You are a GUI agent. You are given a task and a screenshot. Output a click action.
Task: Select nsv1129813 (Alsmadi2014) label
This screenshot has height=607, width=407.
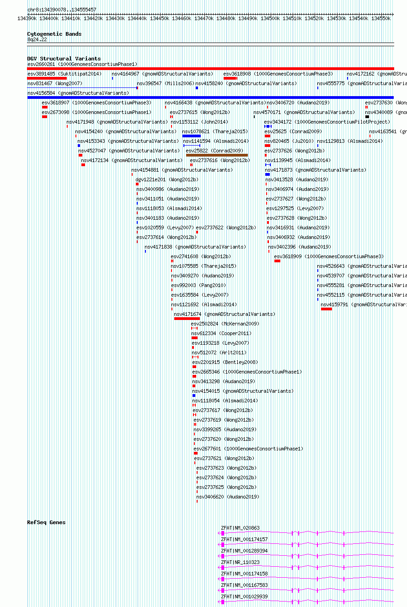tap(350, 141)
